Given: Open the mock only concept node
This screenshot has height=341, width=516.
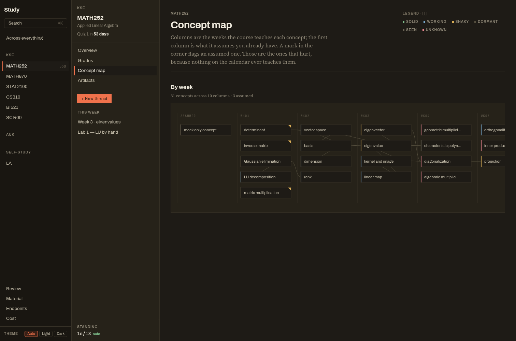Looking at the screenshot, I should (x=206, y=130).
